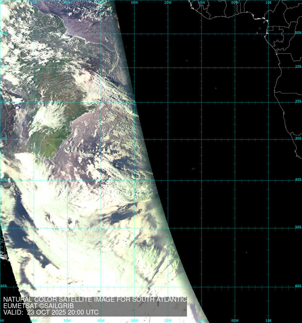This screenshot has height=323, width=302.
Task: Click the 20S latitude label on right side
Action: pyautogui.click(x=298, y=101)
